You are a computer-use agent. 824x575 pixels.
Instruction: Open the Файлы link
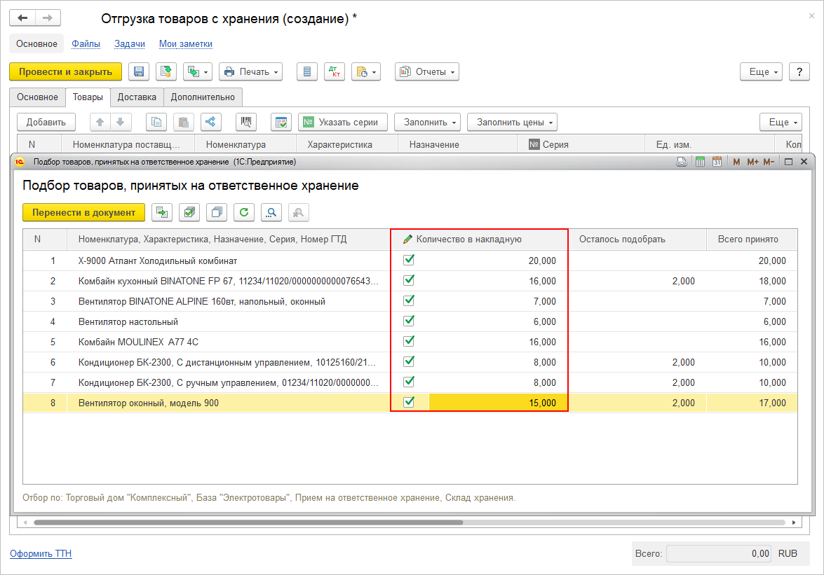(86, 44)
